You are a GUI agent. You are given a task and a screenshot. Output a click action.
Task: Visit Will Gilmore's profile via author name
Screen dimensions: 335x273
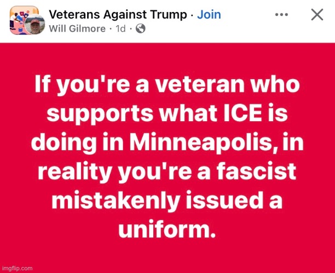point(77,28)
